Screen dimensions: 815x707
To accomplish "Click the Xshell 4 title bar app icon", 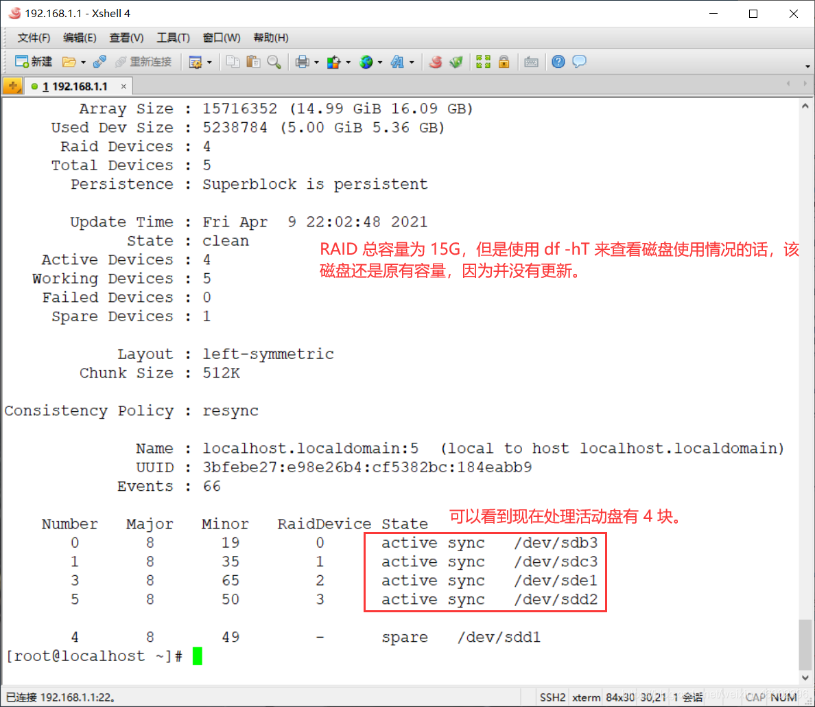I will tap(14, 13).
